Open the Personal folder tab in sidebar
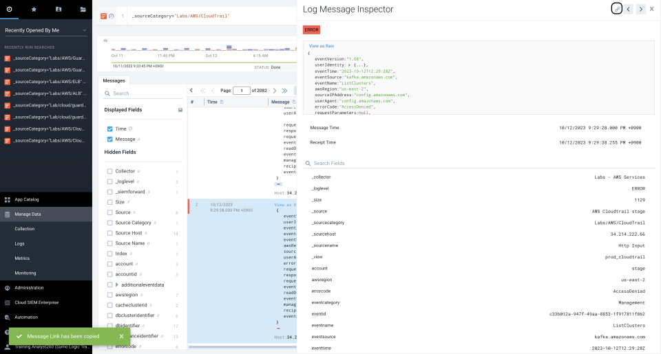The height and width of the screenshot is (354, 661). [59, 9]
